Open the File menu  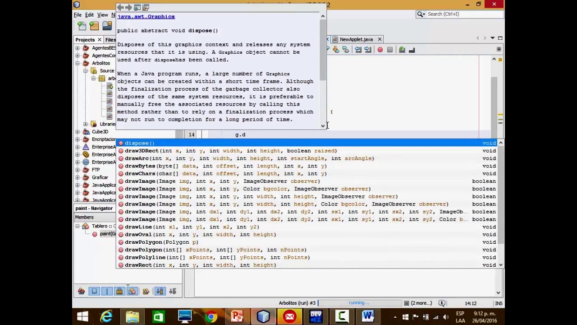coord(78,15)
